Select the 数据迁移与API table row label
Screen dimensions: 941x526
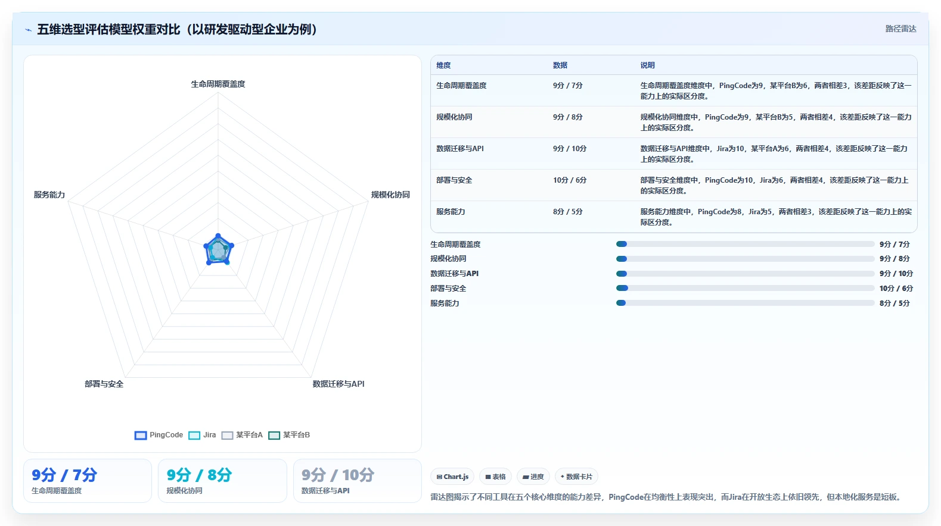coord(460,149)
